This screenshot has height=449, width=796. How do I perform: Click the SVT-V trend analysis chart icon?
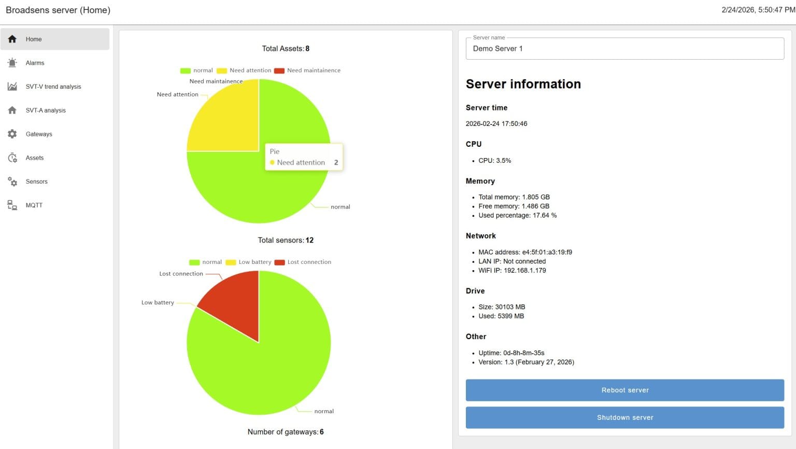tap(12, 87)
